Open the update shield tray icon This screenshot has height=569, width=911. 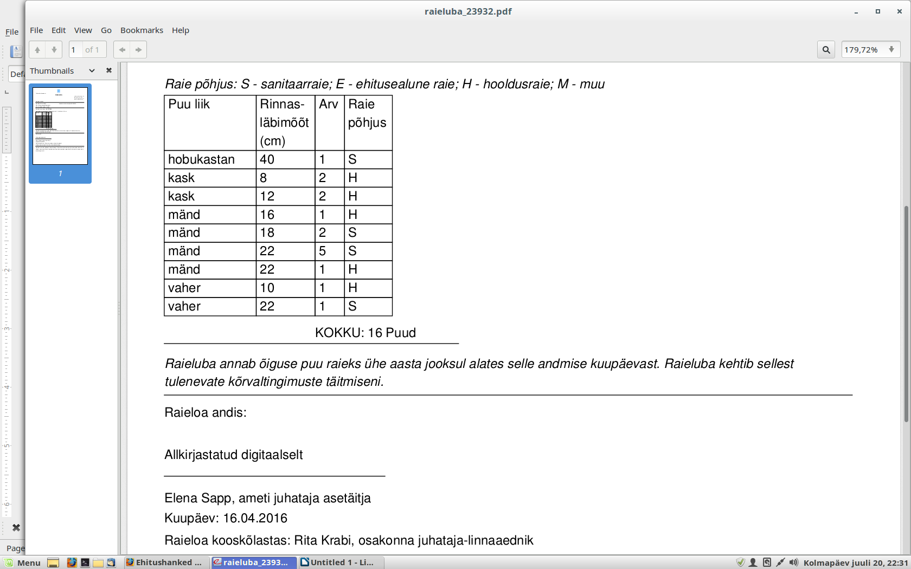[740, 562]
